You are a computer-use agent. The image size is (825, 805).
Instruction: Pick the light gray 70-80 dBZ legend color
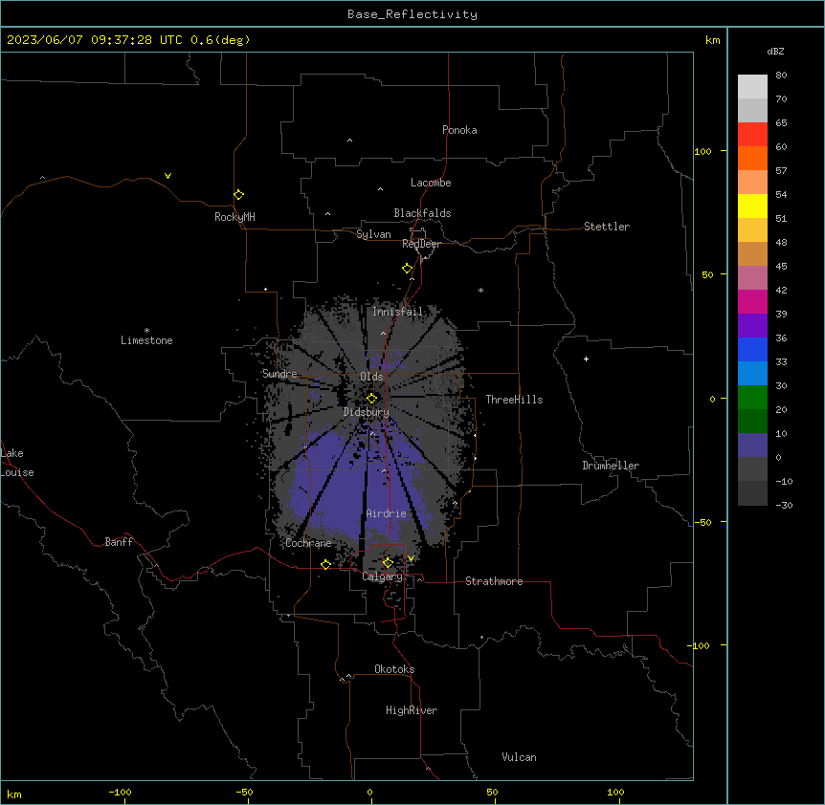point(752,86)
